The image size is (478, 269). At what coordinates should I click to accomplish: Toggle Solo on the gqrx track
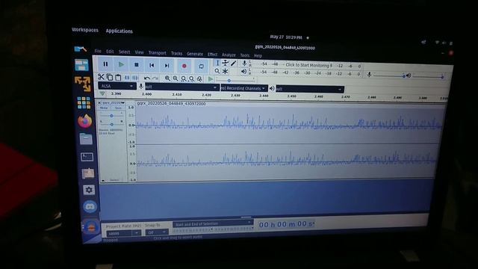point(118,108)
